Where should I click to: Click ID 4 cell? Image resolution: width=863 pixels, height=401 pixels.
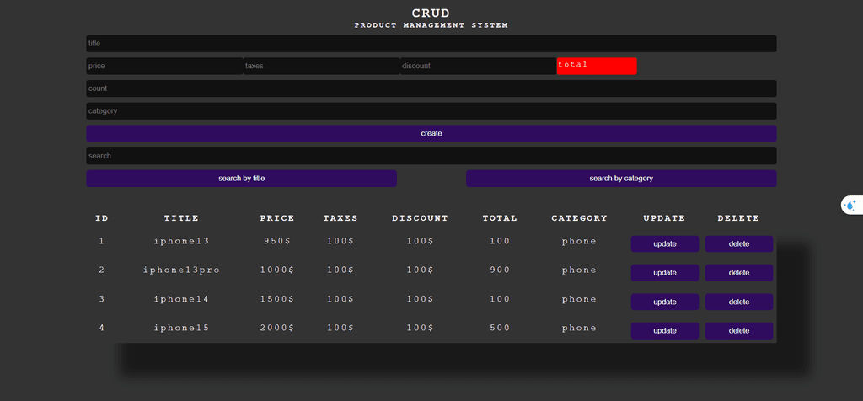pos(102,328)
